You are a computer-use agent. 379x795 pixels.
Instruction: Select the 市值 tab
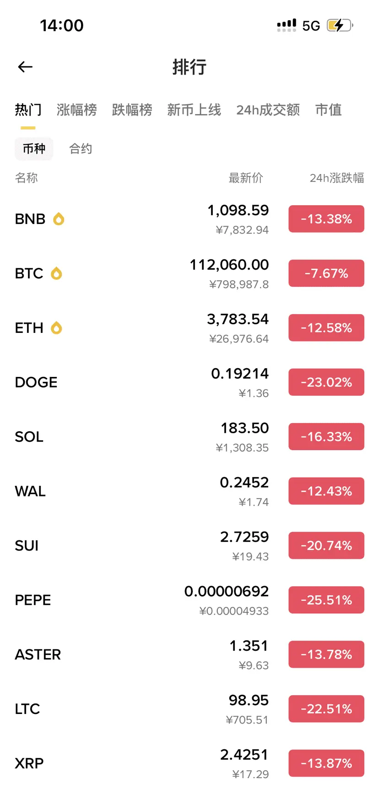click(329, 110)
